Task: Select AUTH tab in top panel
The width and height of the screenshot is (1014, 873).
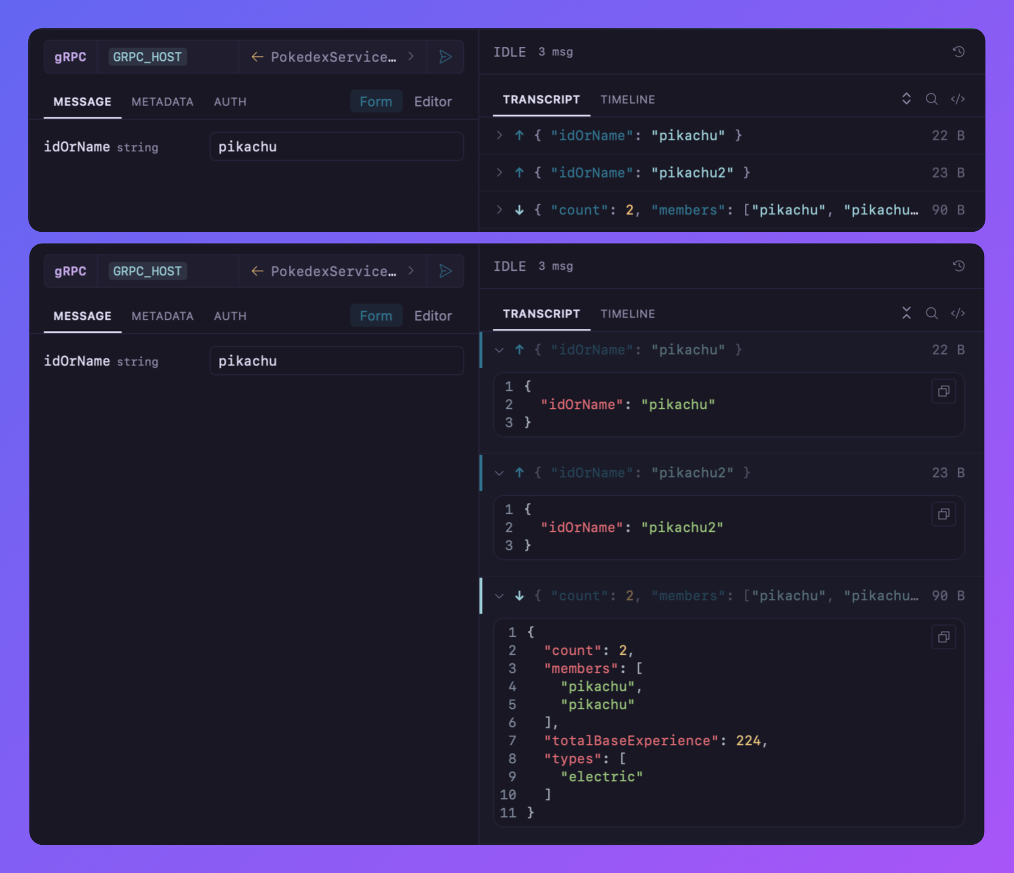Action: 230,102
